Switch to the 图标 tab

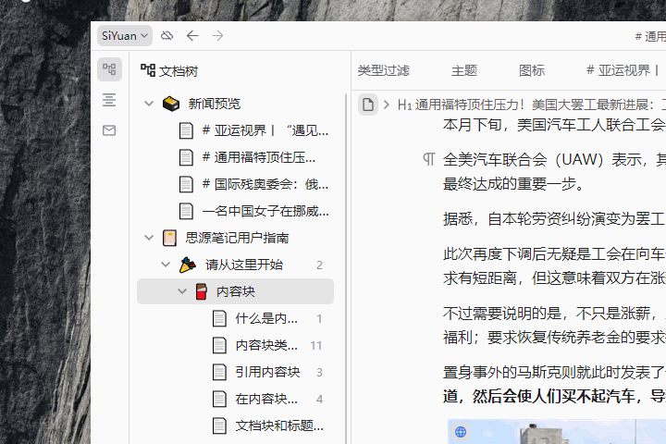tap(532, 70)
